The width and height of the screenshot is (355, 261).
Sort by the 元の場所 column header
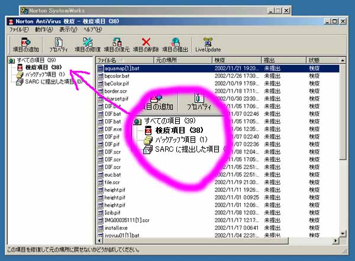[182, 60]
